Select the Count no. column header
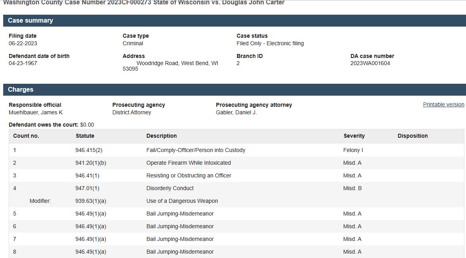466x258 pixels. [x=26, y=136]
